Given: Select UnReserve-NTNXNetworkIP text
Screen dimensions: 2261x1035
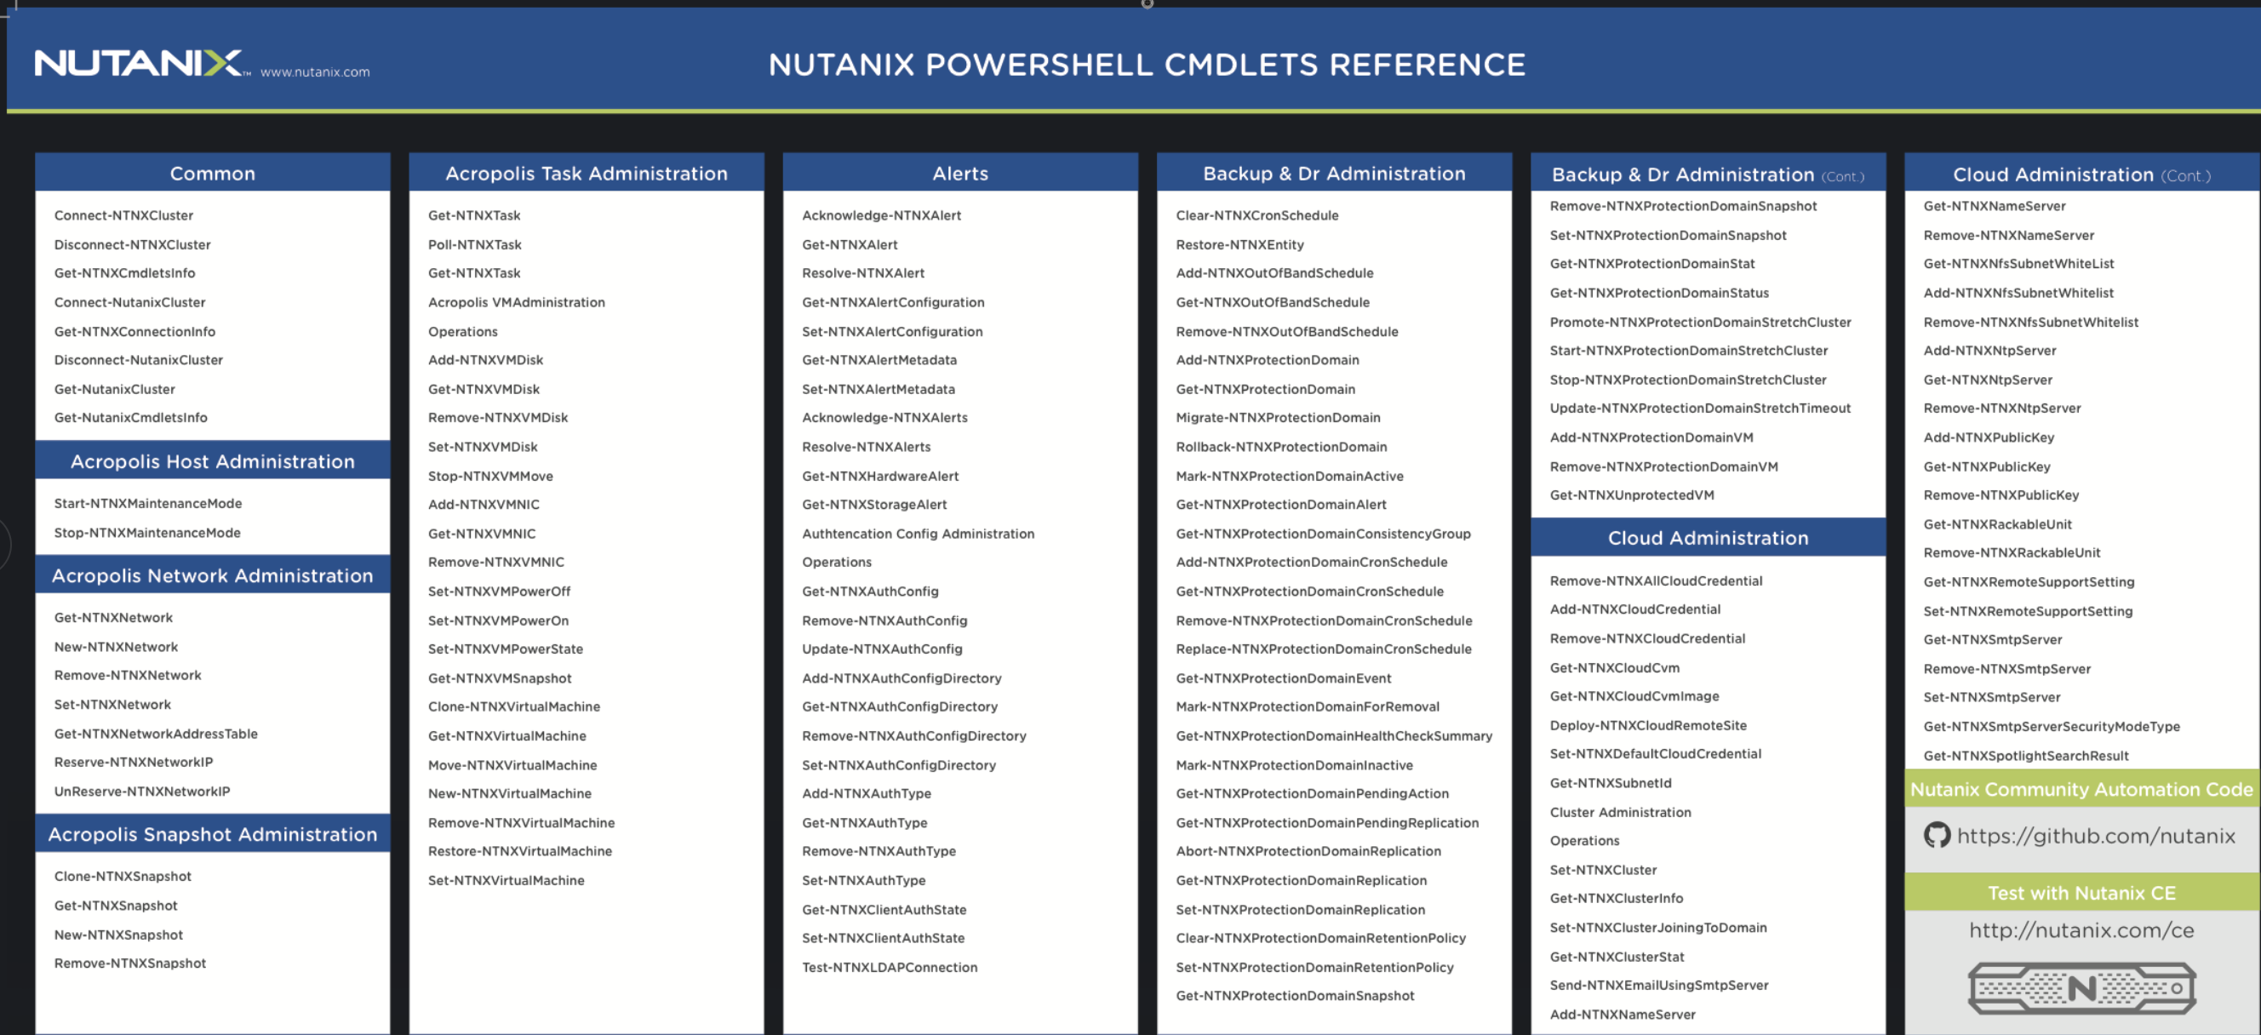Looking at the screenshot, I should click(x=142, y=791).
